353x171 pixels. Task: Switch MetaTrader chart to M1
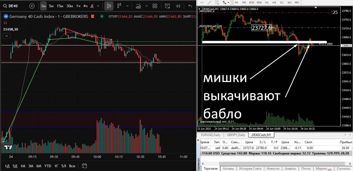(x=237, y=2)
